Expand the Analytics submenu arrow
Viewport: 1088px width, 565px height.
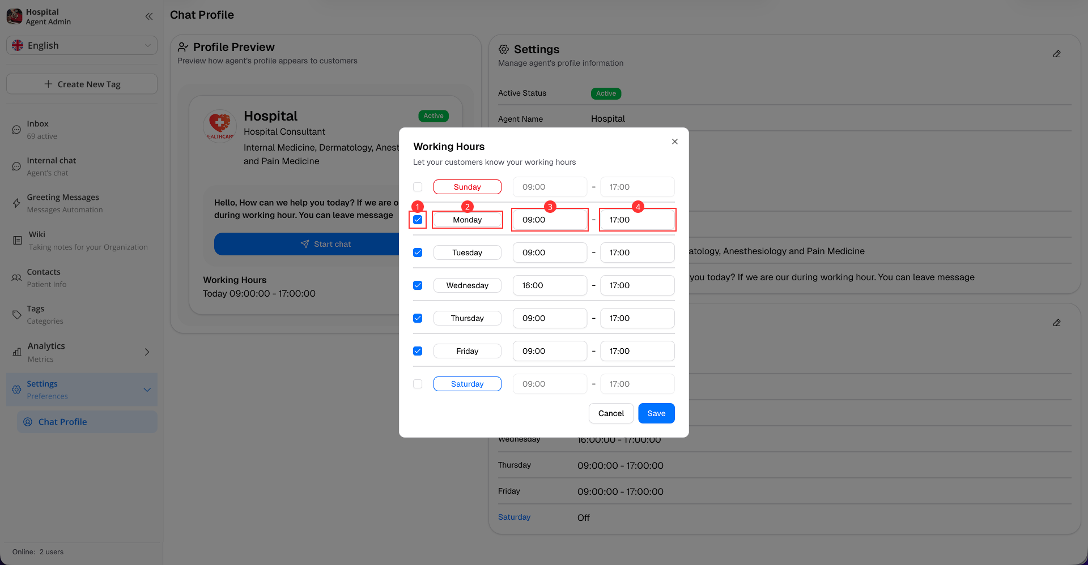147,352
